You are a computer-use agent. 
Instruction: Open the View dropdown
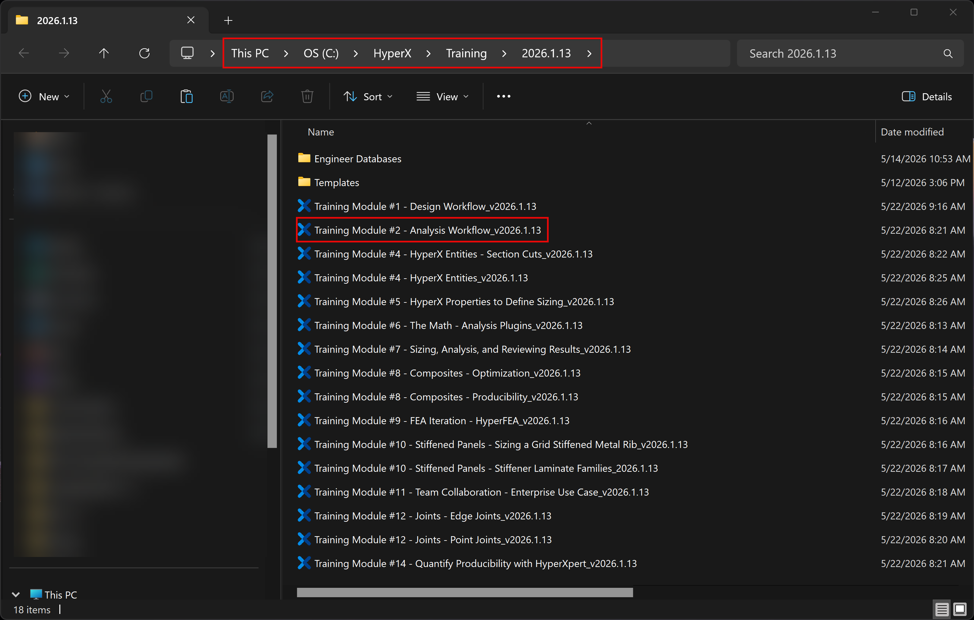[442, 96]
